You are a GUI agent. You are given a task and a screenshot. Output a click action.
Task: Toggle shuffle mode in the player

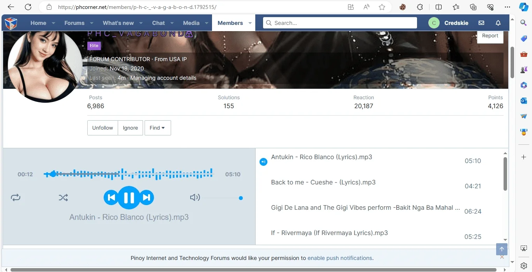[x=63, y=198]
